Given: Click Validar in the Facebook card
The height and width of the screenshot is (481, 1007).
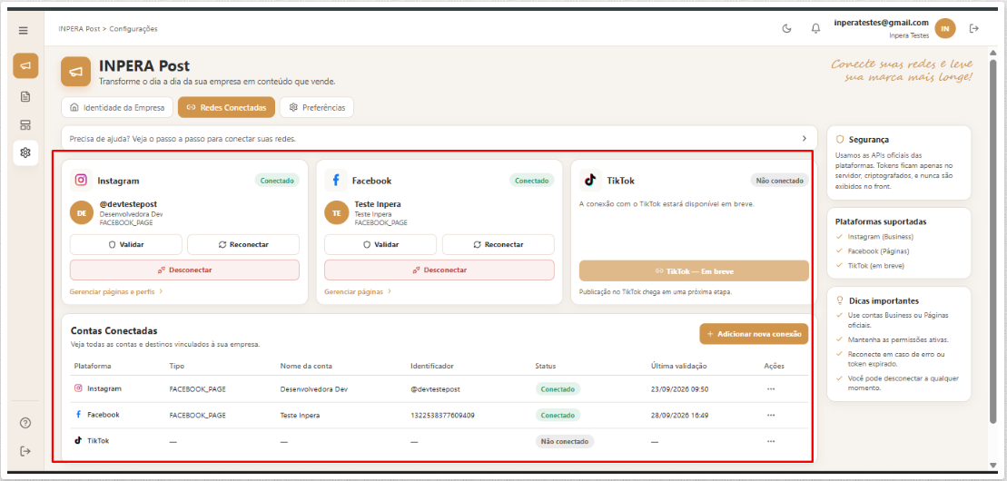Looking at the screenshot, I should pyautogui.click(x=380, y=245).
